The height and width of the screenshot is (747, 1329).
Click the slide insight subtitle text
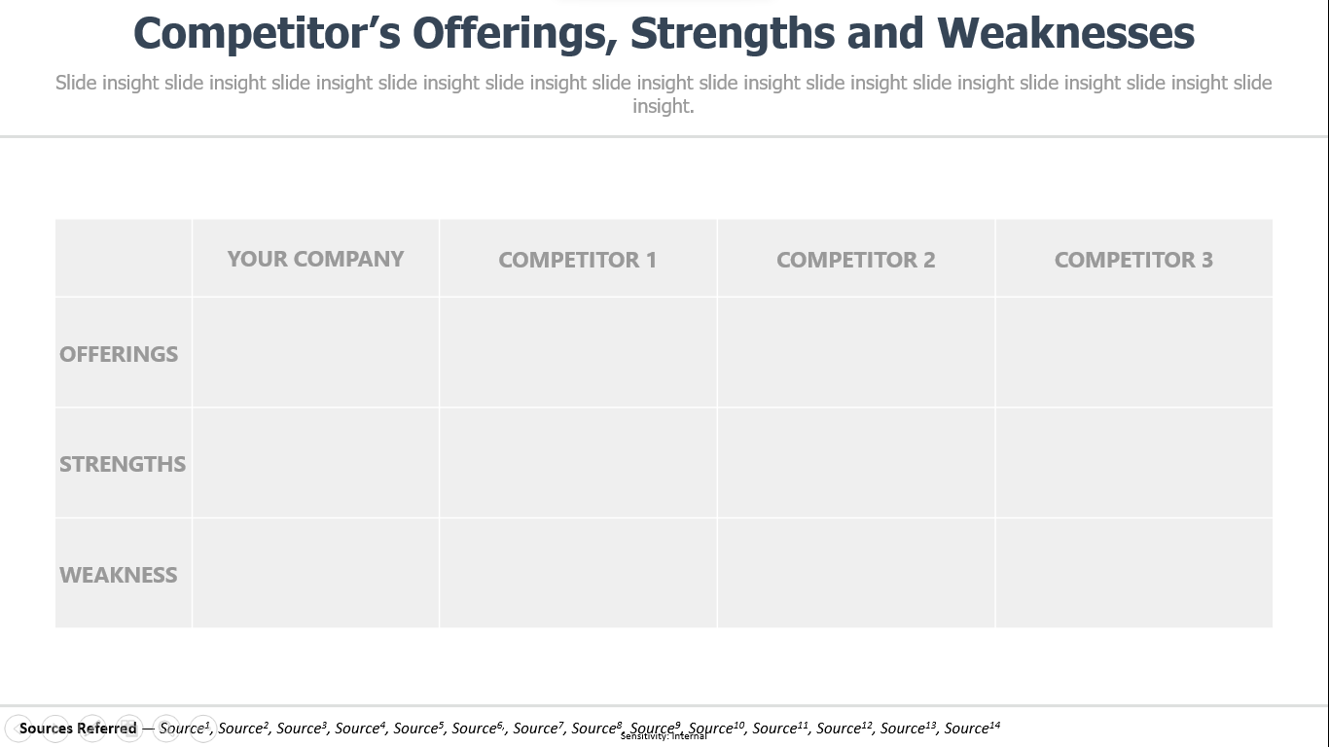(664, 94)
